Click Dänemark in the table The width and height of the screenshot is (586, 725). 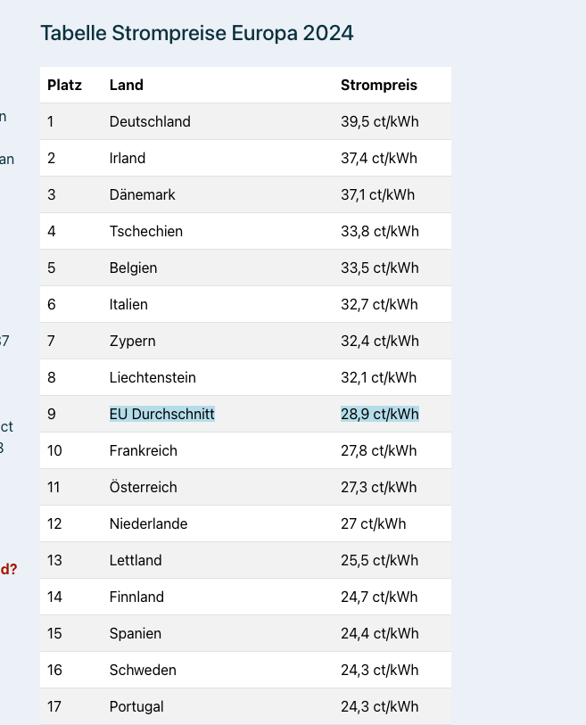pos(143,194)
